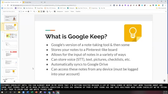Click the Google Keep lightbulb logo image
The width and height of the screenshot is (168, 94).
point(133,33)
